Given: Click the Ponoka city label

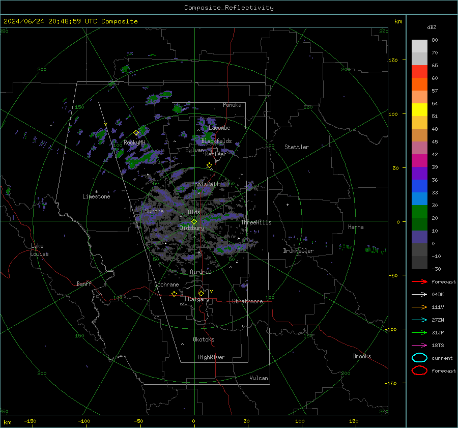Looking at the screenshot, I should [232, 105].
